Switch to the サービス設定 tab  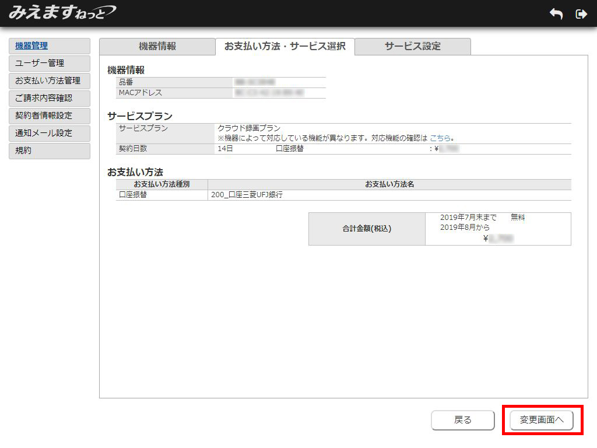[x=412, y=47]
